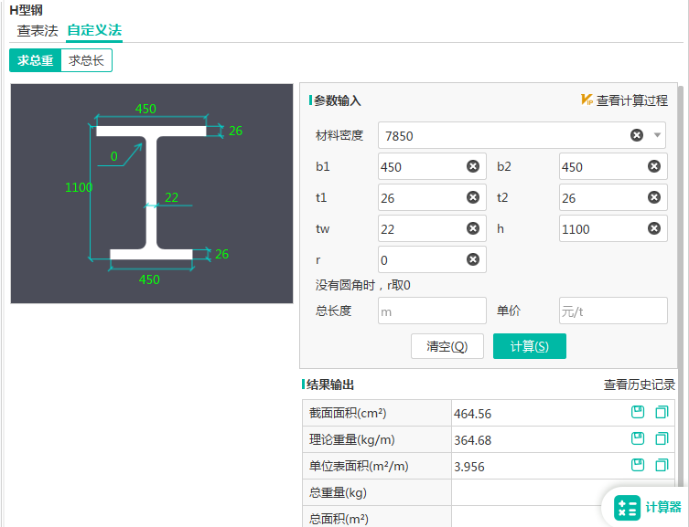Copy the 截面面积 result value
689x527 pixels.
662,412
